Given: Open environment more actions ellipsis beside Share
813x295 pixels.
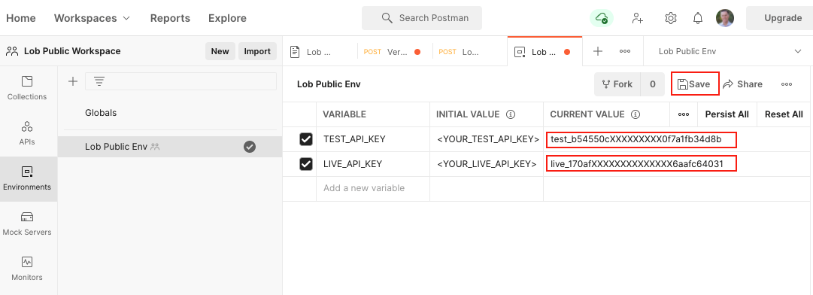Looking at the screenshot, I should click(x=787, y=84).
